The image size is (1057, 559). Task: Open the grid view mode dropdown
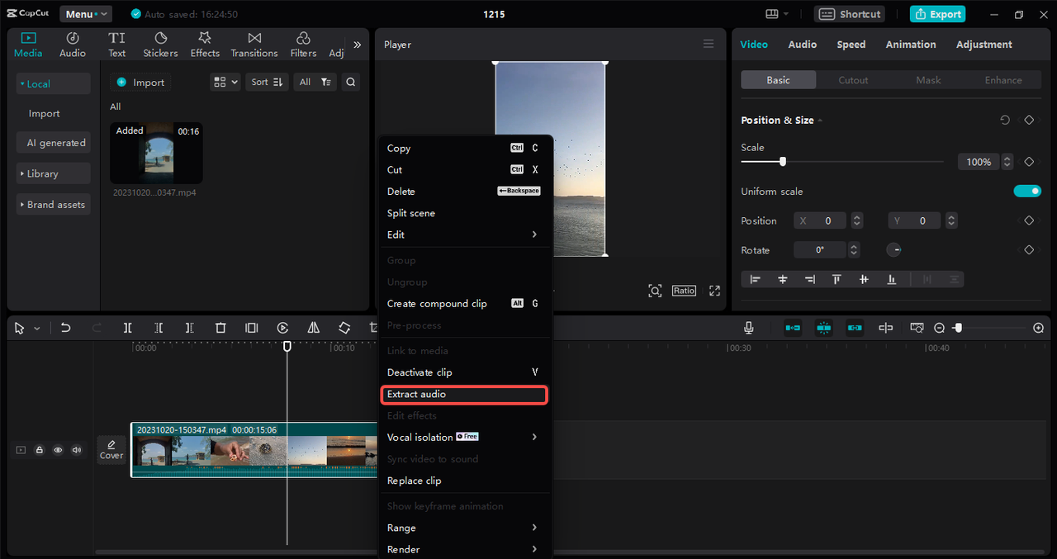(x=225, y=82)
